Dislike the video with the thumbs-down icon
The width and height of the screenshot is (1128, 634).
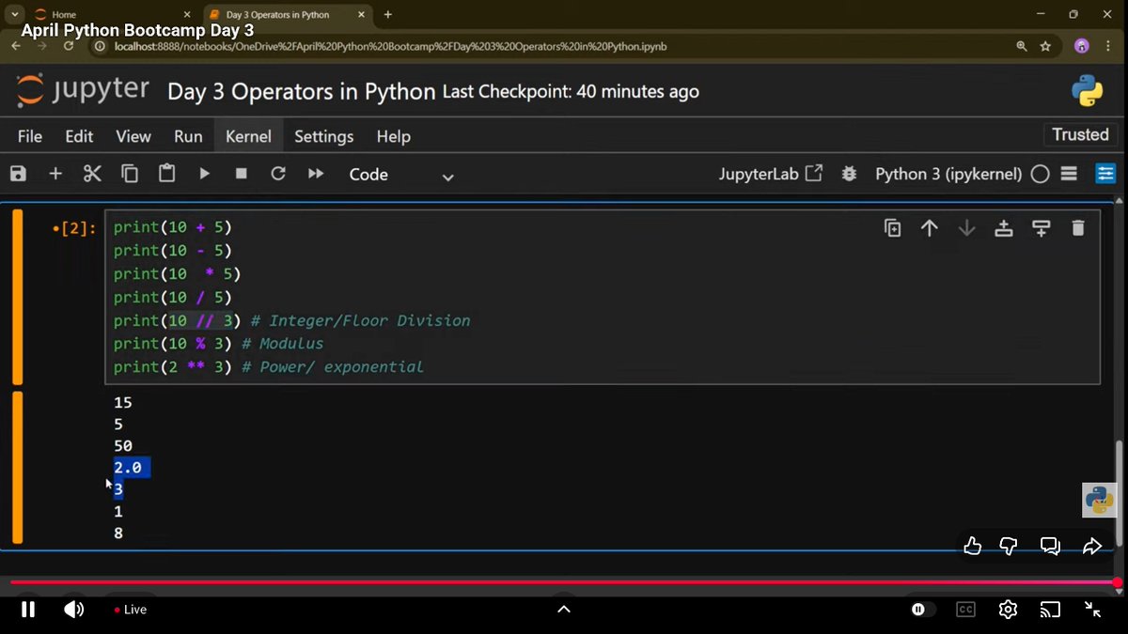click(1009, 546)
